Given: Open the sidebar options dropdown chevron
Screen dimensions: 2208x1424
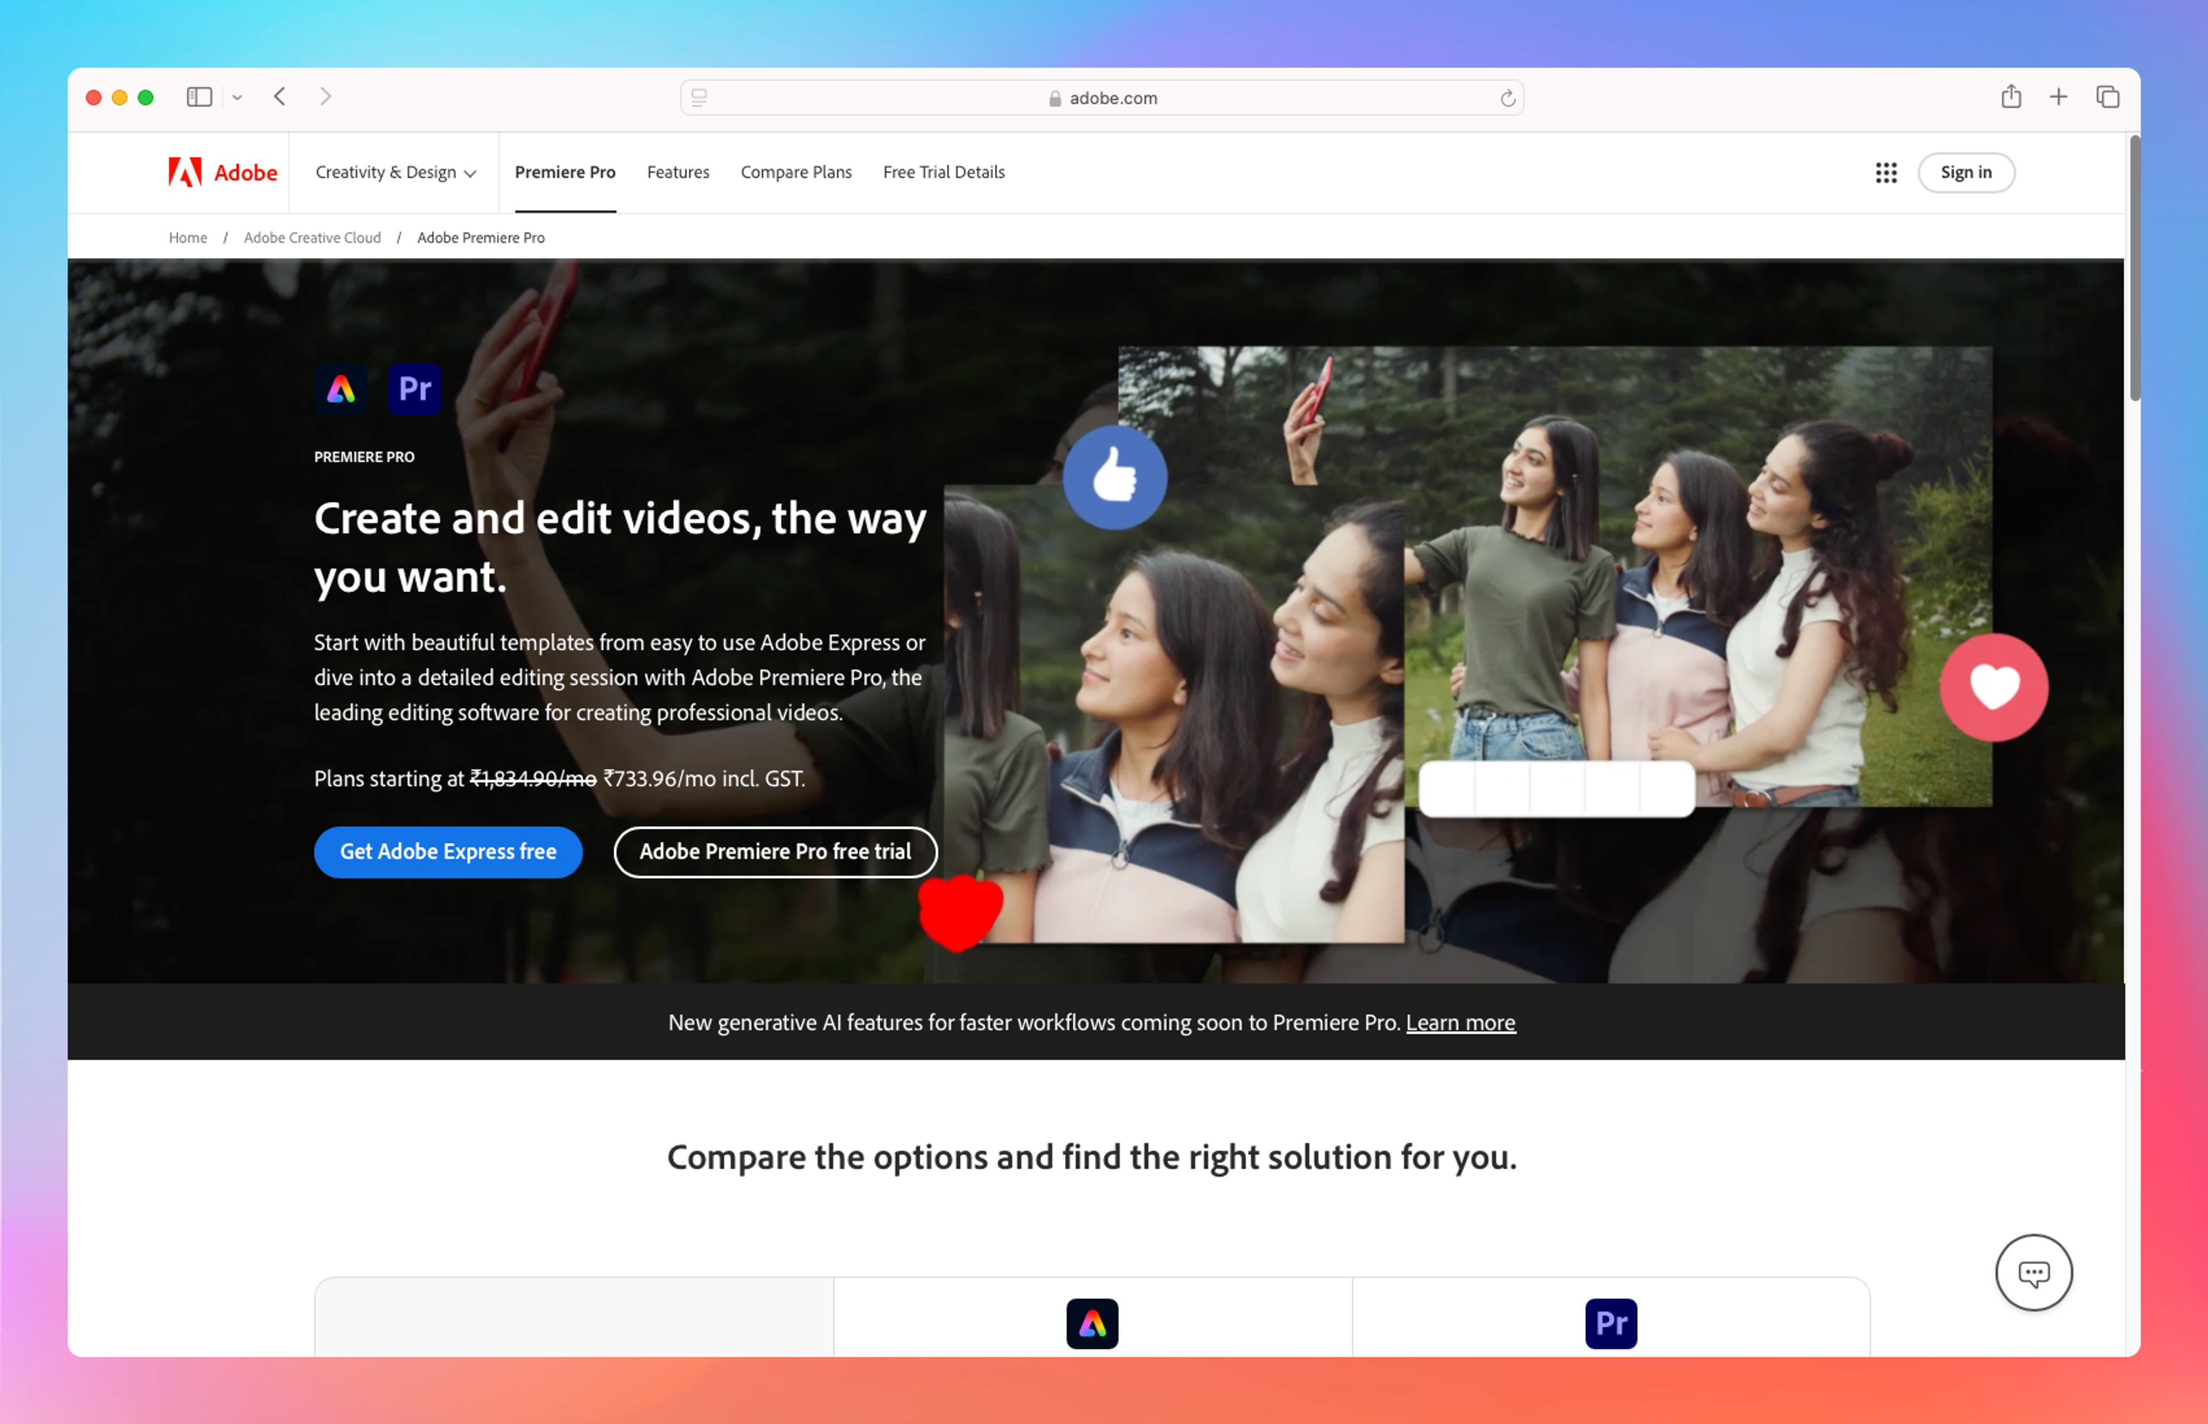Looking at the screenshot, I should pyautogui.click(x=237, y=97).
